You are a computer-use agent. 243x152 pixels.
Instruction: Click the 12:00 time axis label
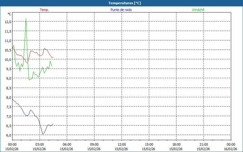click(122, 144)
